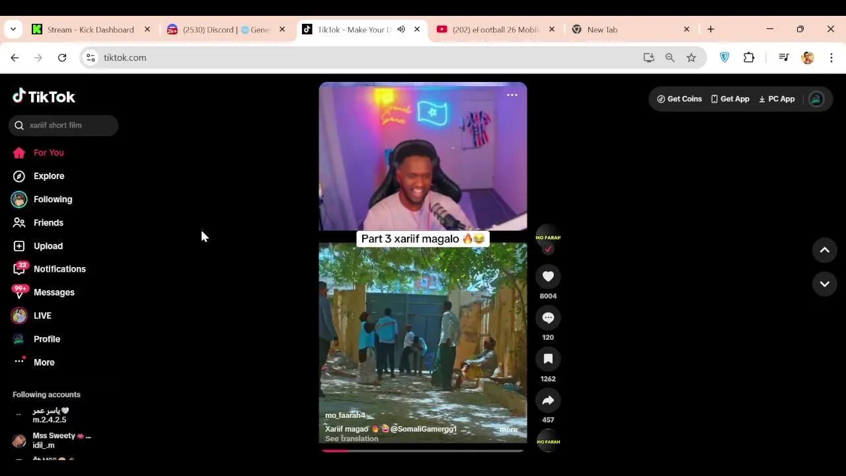This screenshot has height=476, width=846.
Task: Open the tab search dropdown
Action: point(13,30)
